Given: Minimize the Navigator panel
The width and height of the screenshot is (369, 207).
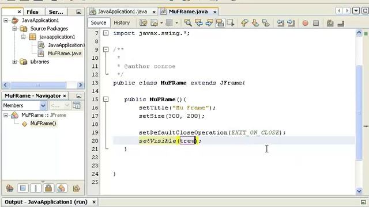Looking at the screenshot, I should tap(79, 96).
